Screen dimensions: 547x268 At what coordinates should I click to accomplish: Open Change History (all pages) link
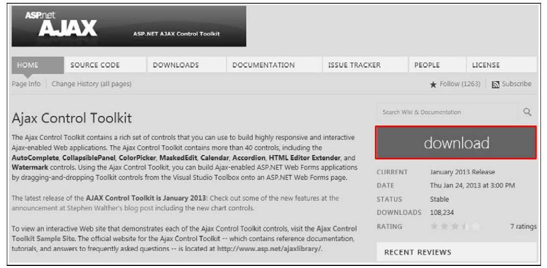pos(91,84)
